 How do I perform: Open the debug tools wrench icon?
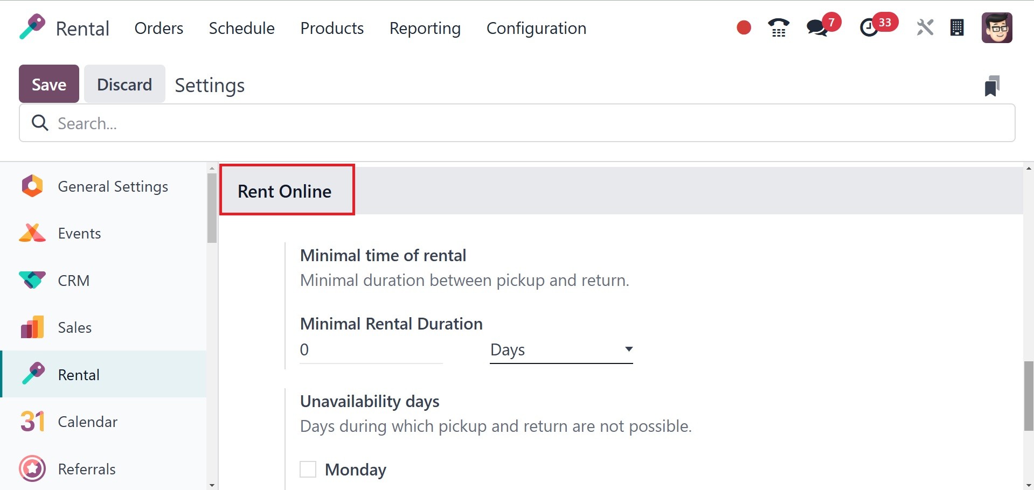[x=925, y=27]
